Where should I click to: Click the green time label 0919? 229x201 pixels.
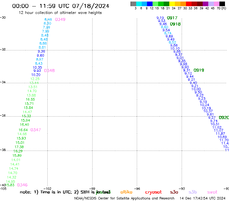(199, 70)
